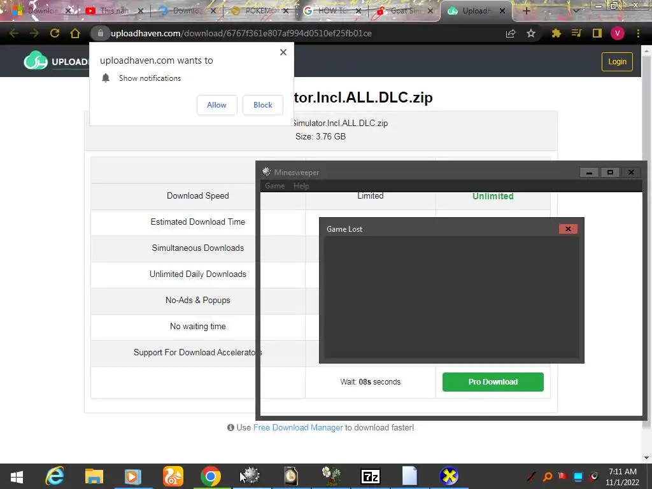
Task: Click the Login button
Action: 617,62
